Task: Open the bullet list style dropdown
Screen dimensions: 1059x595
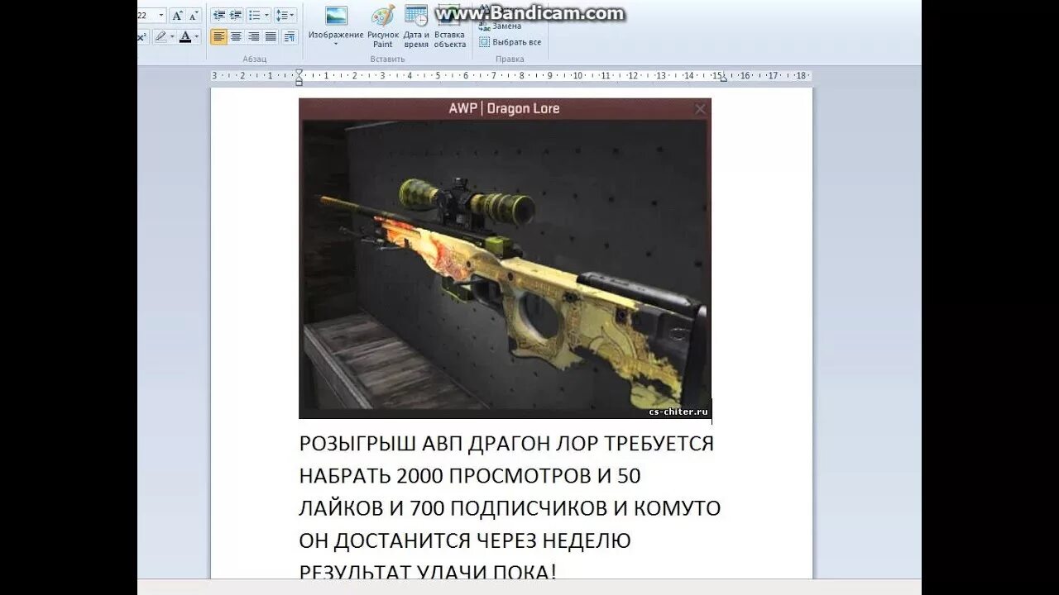Action: [x=266, y=16]
